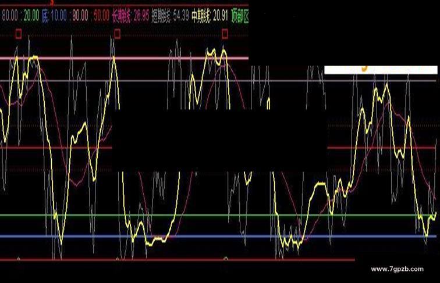The image size is (440, 283).
Task: Click the 长期线 28.95 indicator label
Action: 130,16
